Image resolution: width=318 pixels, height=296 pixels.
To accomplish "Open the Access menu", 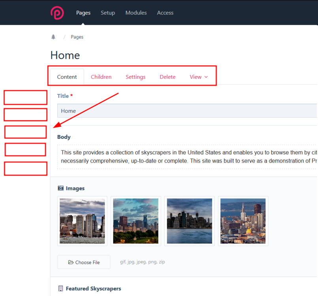I will point(165,13).
